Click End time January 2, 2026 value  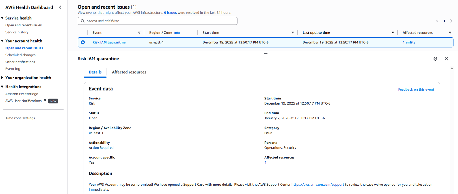pyautogui.click(x=295, y=118)
